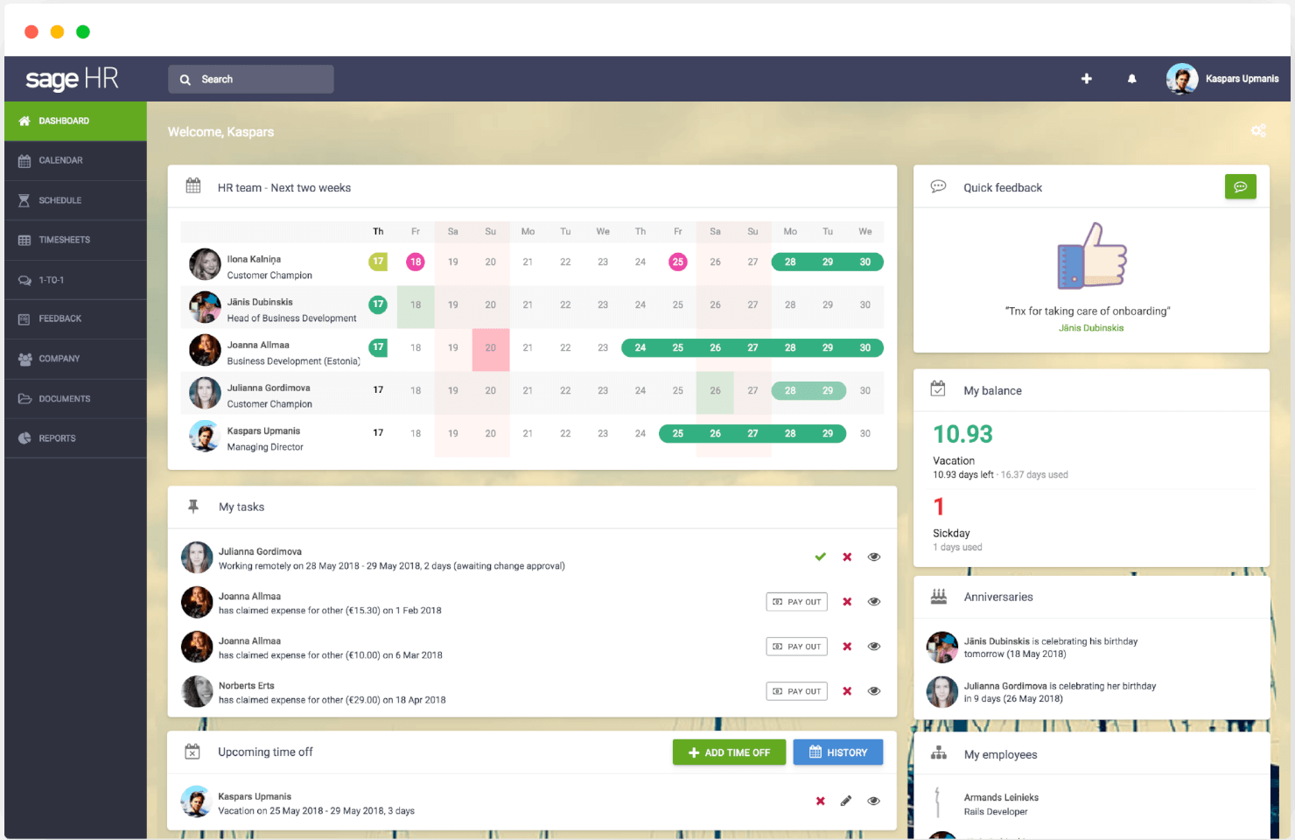
Task: Approve Julianna's remote work with the green checkmark
Action: click(820, 556)
